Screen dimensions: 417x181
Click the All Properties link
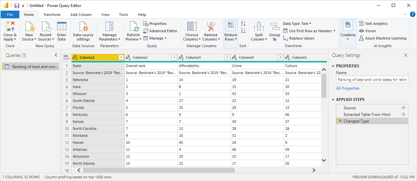tap(348, 88)
